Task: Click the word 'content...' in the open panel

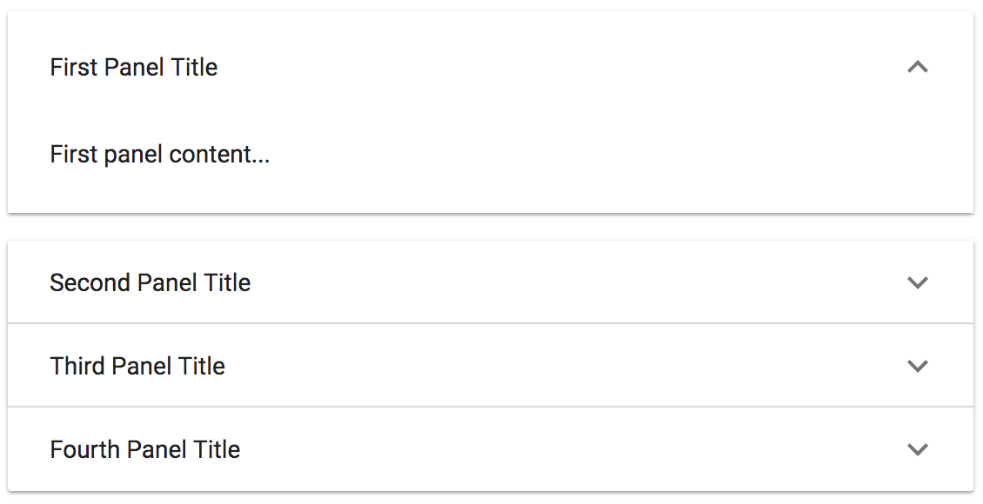Action: [220, 156]
